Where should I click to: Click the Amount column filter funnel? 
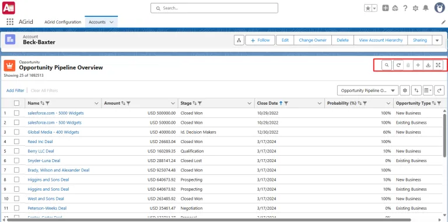pyautogui.click(x=128, y=103)
